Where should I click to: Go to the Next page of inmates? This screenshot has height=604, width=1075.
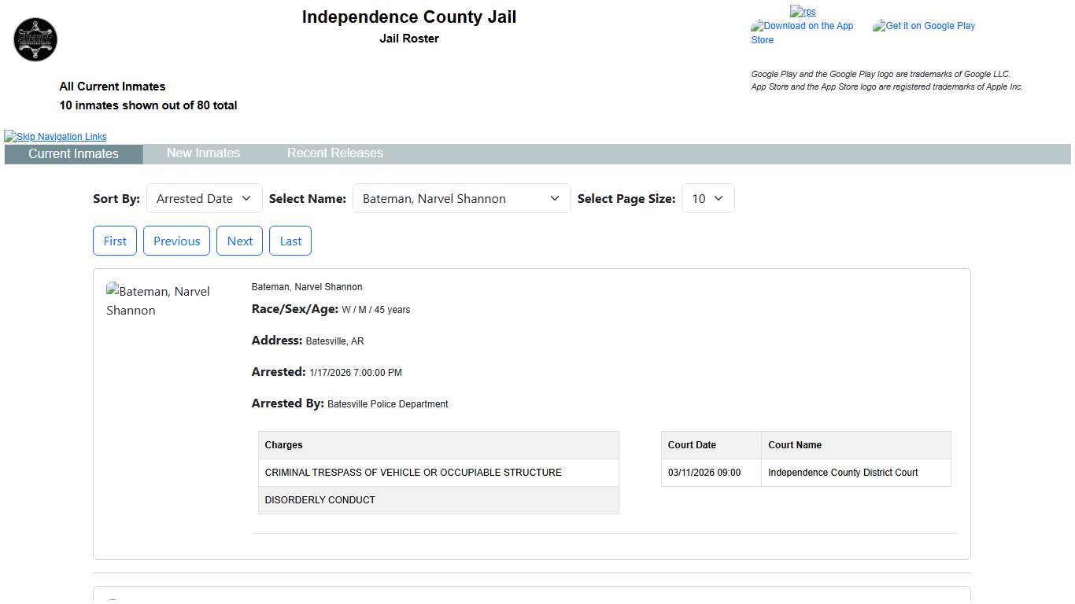click(239, 241)
